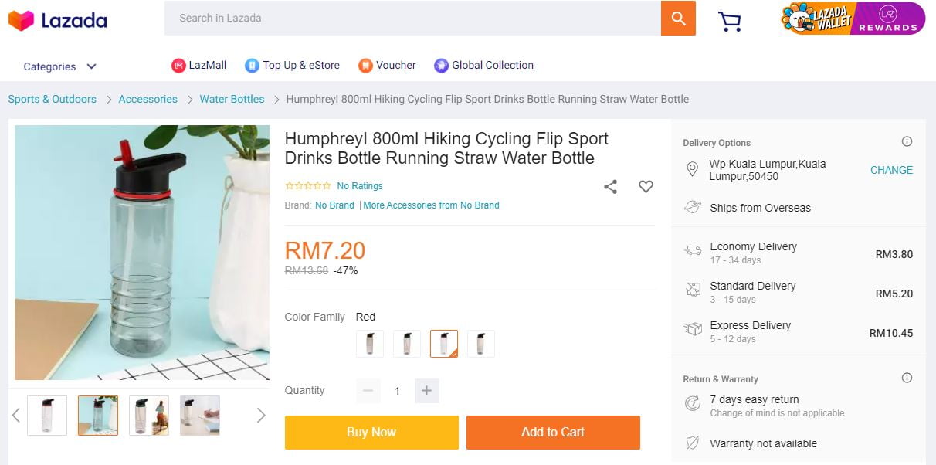
Task: Increase quantity with plus button
Action: coord(426,391)
